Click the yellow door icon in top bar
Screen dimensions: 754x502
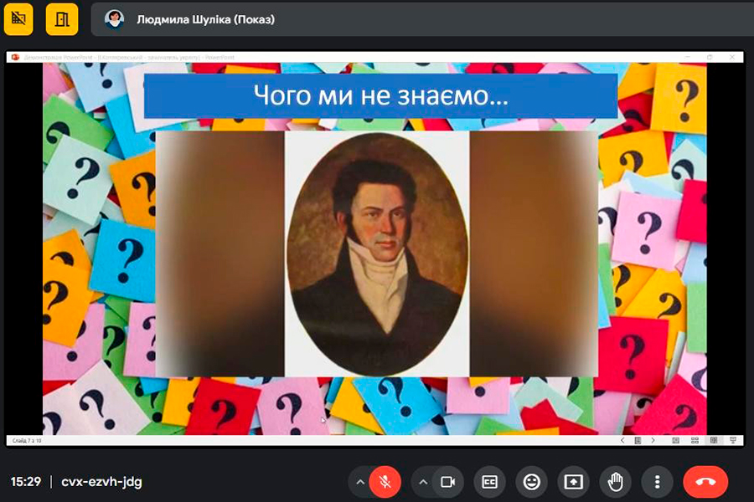62,19
